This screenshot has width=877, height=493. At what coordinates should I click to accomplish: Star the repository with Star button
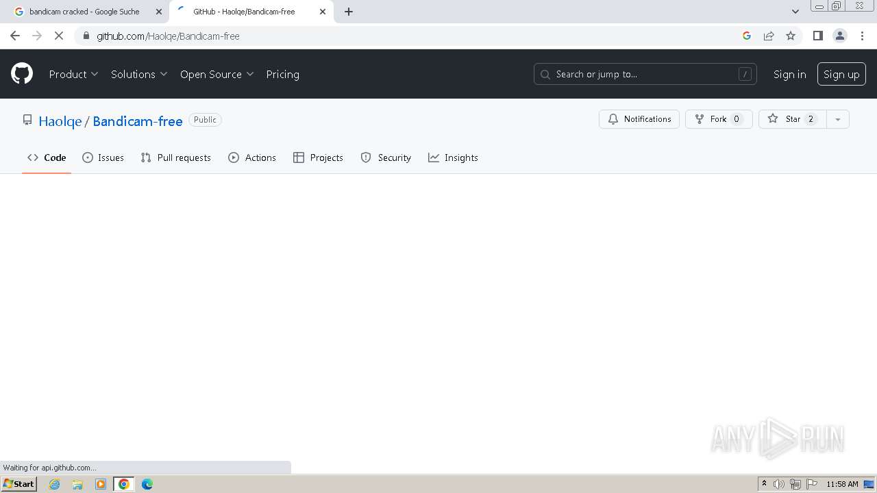pyautogui.click(x=793, y=119)
